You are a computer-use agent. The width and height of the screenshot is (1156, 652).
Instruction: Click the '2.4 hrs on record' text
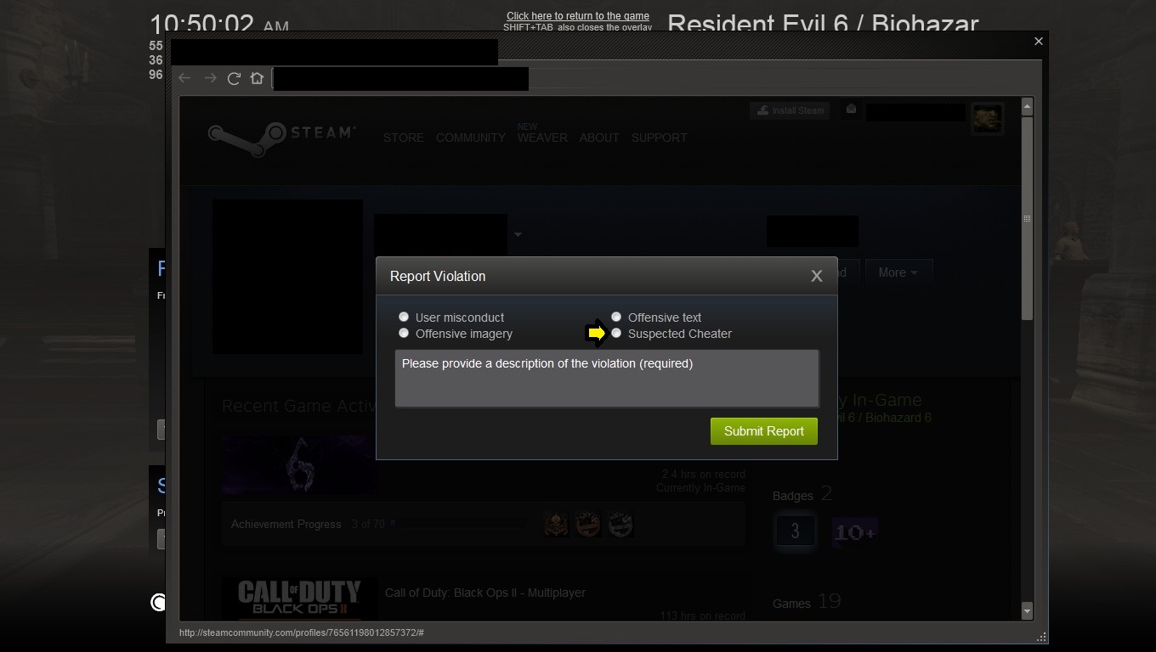(x=703, y=475)
